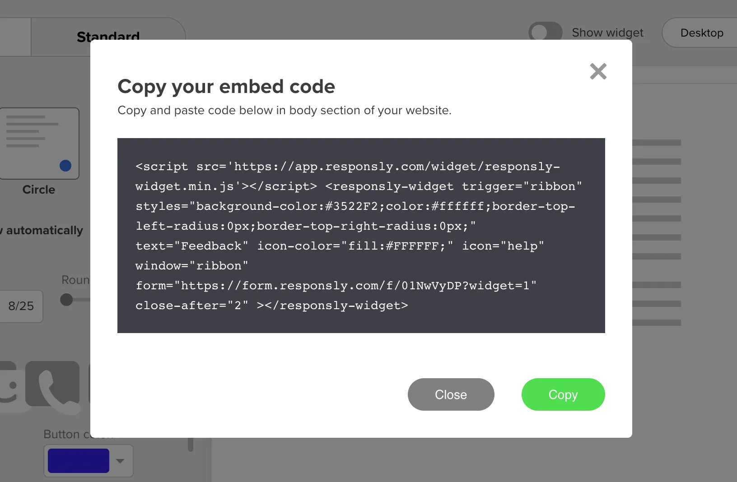The height and width of the screenshot is (482, 737).
Task: Open the Desktop view selector
Action: click(702, 32)
